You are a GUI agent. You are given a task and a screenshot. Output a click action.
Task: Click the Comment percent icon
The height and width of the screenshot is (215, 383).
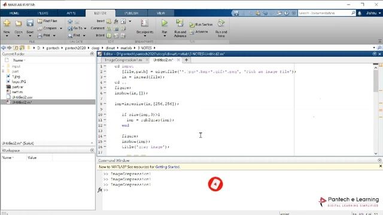tap(109, 29)
